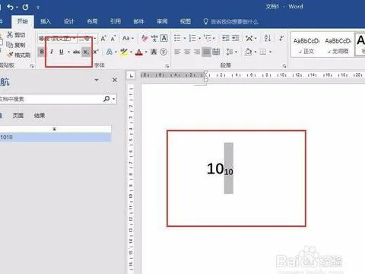The width and height of the screenshot is (365, 274).
Task: Open Paragraph group dialog launcher
Action: point(284,66)
